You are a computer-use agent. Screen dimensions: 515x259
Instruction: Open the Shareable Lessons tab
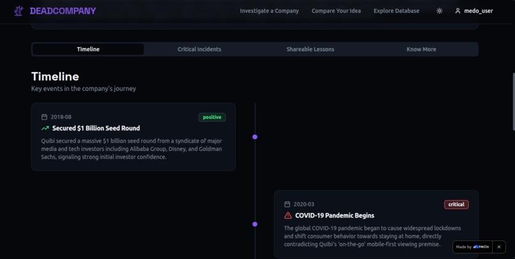point(311,49)
